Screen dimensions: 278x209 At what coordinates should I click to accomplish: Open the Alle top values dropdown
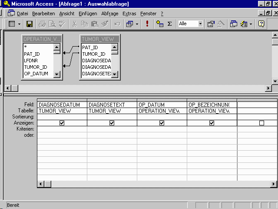coord(200,24)
